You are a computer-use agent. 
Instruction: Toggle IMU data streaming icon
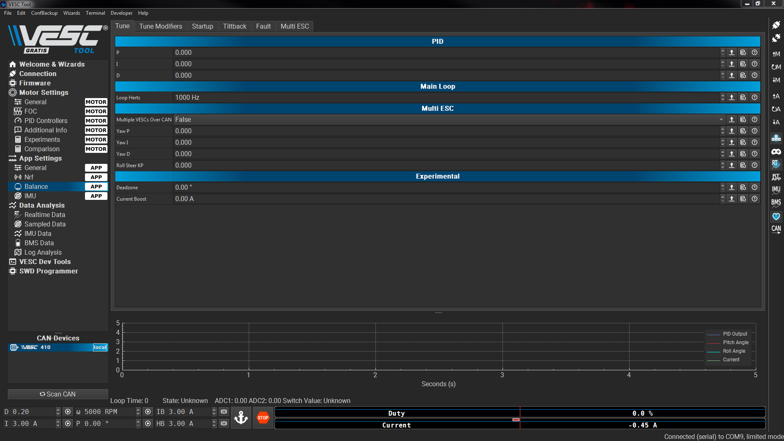click(776, 190)
